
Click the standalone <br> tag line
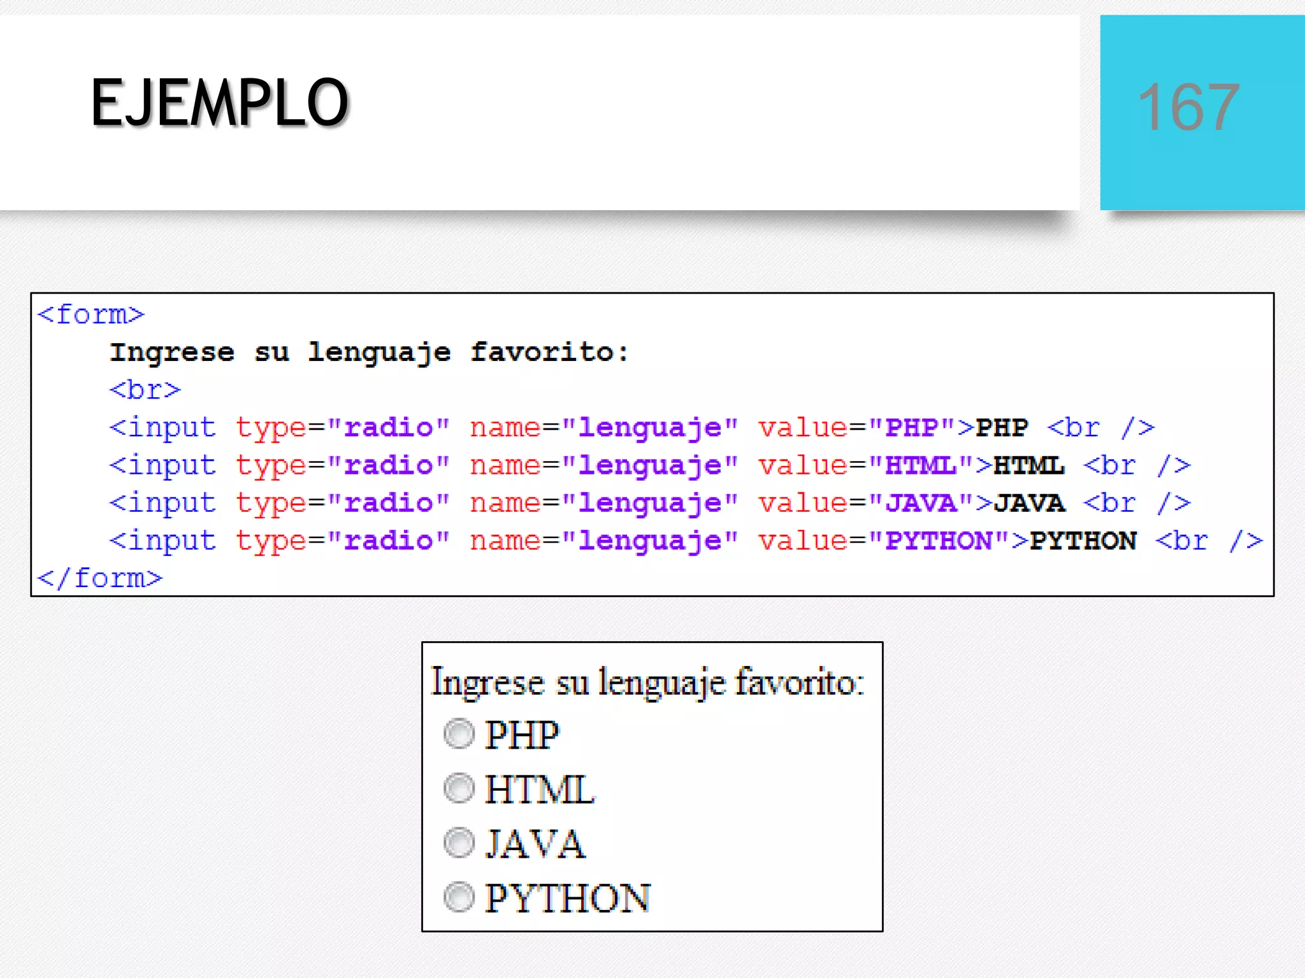click(145, 390)
